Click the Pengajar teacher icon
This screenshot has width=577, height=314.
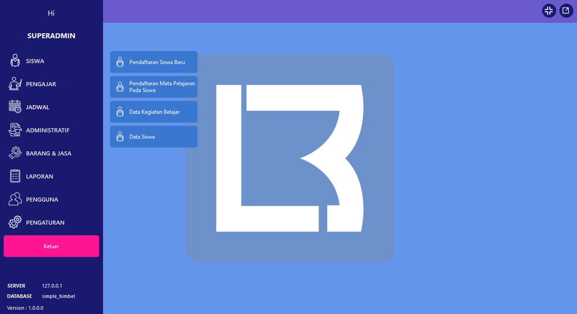15,84
